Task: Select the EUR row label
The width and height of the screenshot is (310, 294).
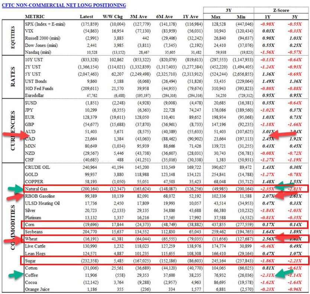Action: coord(30,117)
